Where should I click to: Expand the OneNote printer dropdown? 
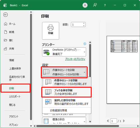(64, 52)
